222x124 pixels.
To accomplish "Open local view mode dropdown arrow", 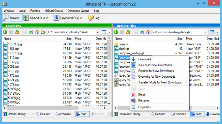I will (x=109, y=32).
